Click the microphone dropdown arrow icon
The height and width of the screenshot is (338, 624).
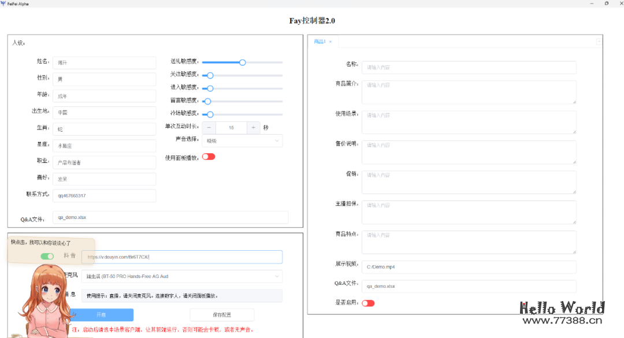pos(276,276)
